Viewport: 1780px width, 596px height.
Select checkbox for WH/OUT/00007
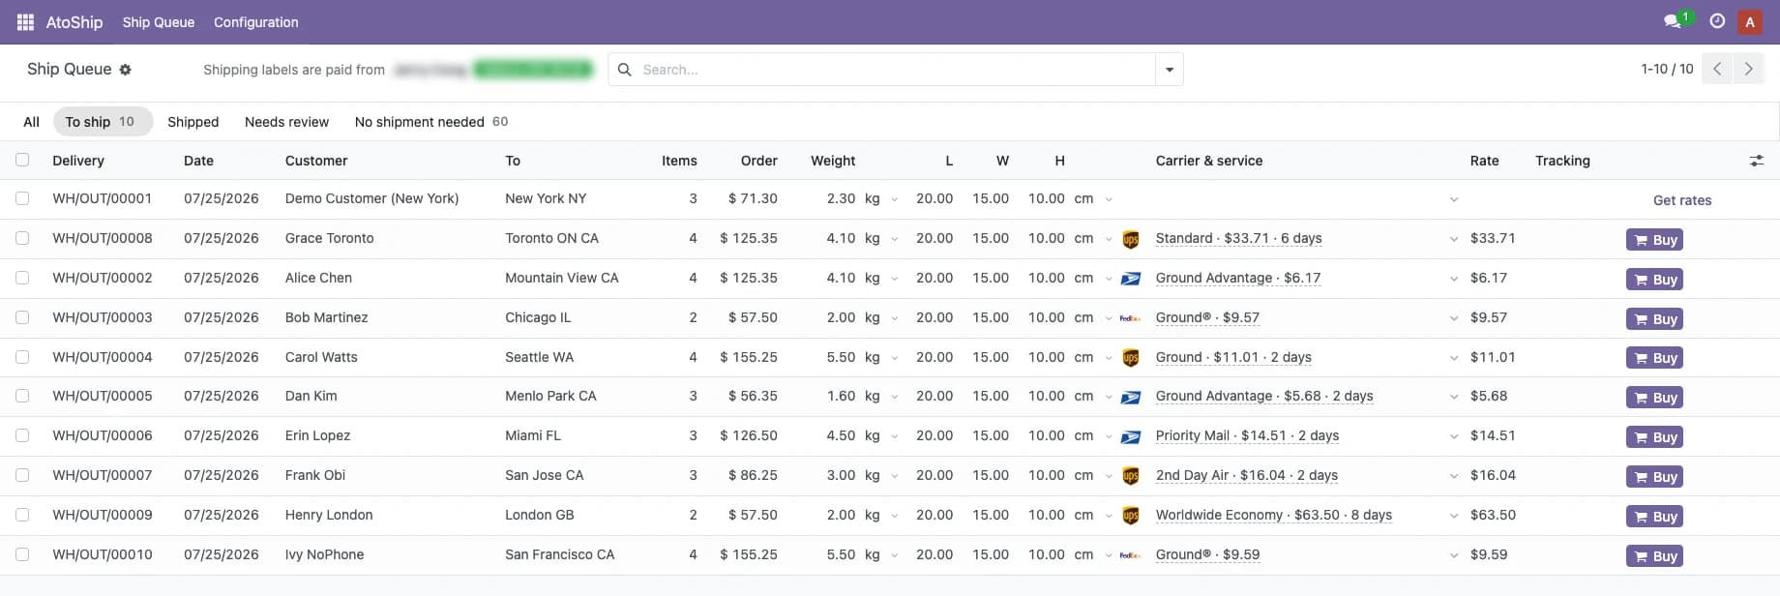(x=22, y=475)
